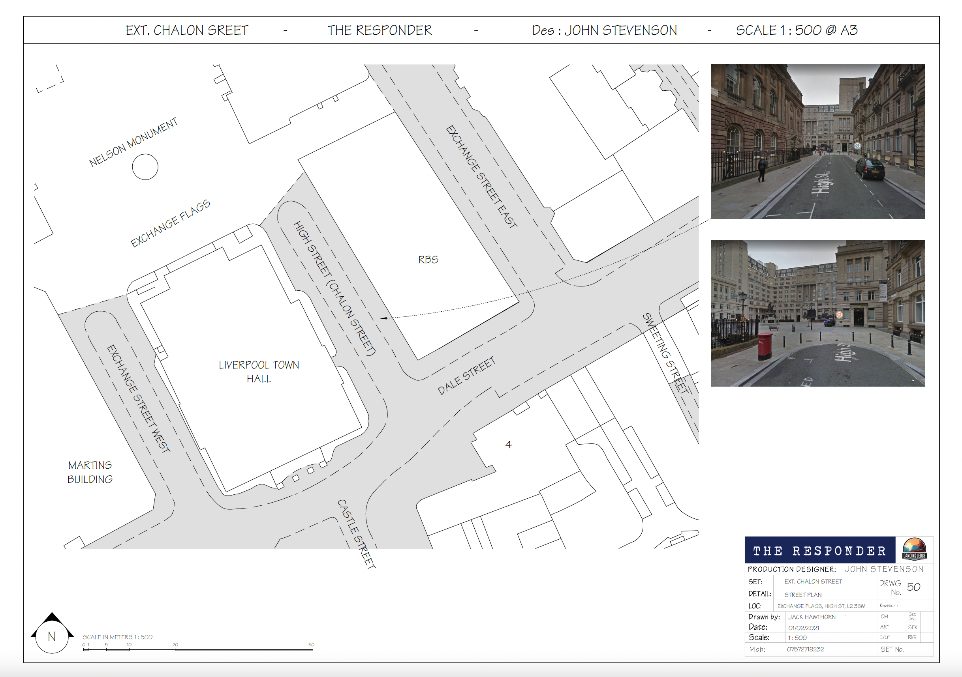Click the 'CASTLE STREET' road label
The height and width of the screenshot is (677, 962).
356,534
